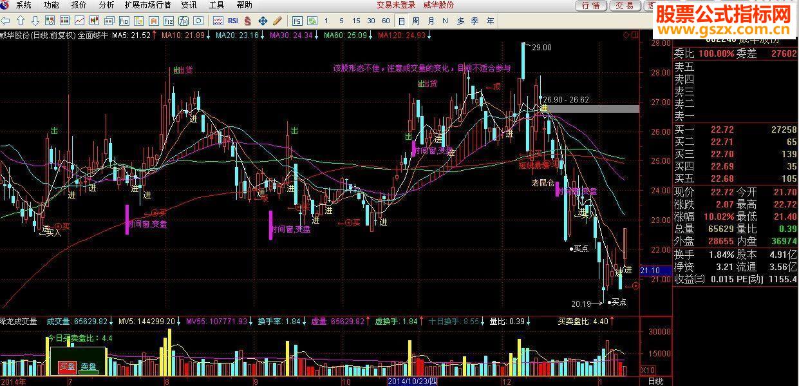Click the line chart trend icon
799x386 pixels.
pos(79,21)
